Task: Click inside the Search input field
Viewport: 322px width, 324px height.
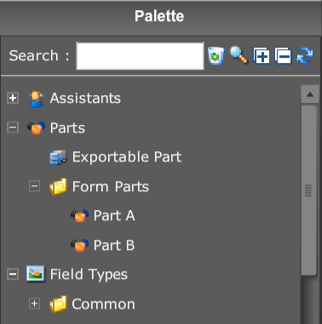Action: (140, 56)
